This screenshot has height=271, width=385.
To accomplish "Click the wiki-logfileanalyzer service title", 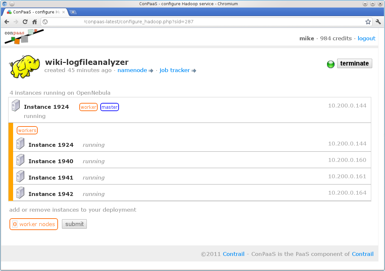I will point(87,62).
